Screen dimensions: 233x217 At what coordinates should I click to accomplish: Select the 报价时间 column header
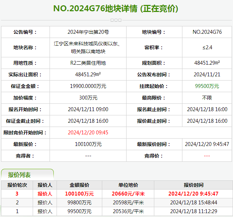[x=194, y=185]
